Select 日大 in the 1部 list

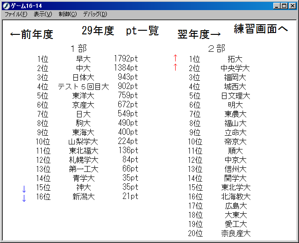coord(83,114)
